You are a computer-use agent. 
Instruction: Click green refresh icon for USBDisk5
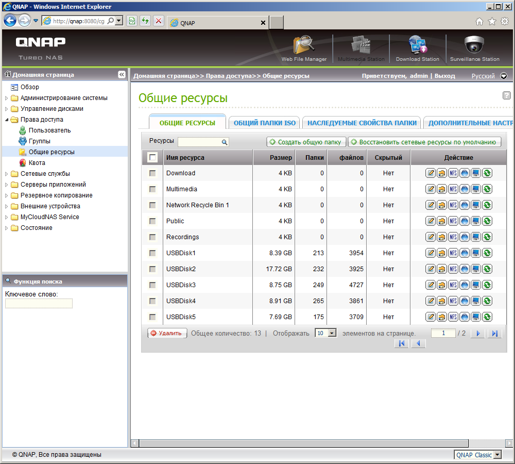(487, 317)
